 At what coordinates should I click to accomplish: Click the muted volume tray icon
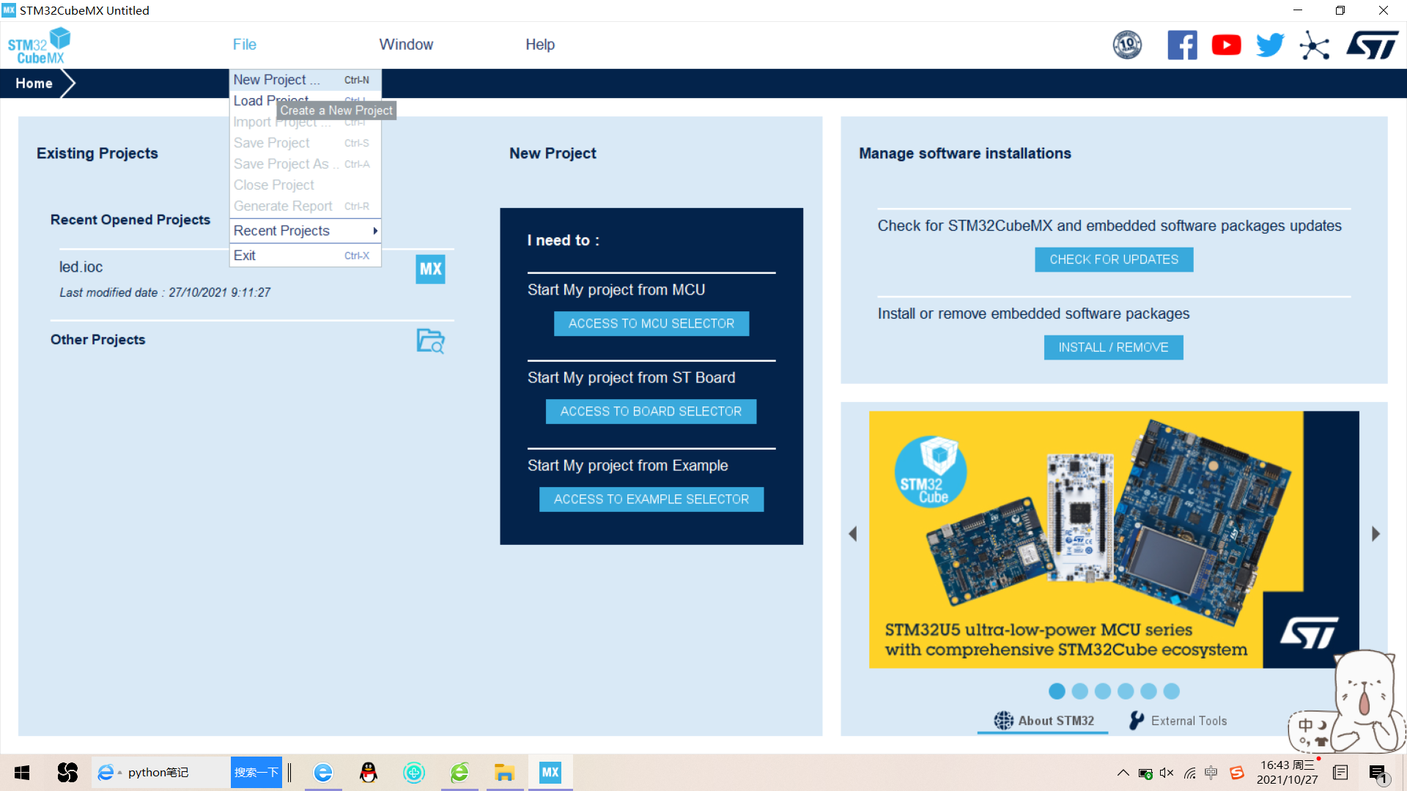click(x=1167, y=773)
